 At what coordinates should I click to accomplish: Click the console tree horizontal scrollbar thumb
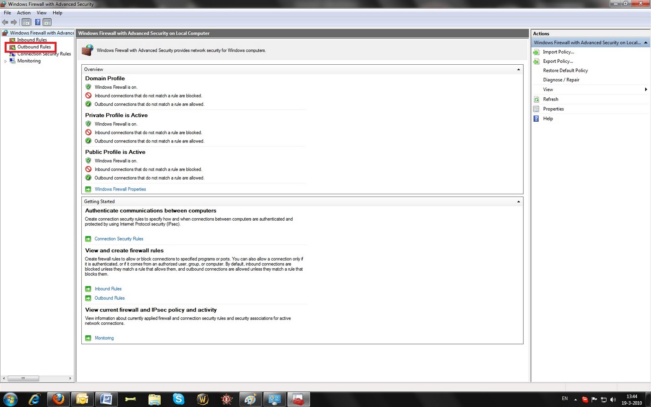click(23, 379)
